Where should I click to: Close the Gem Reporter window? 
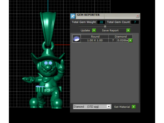(137, 16)
